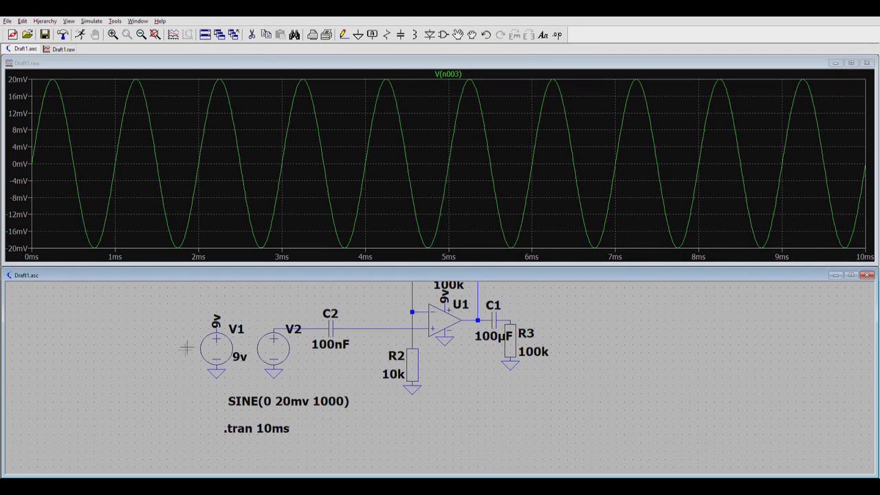Add a SPICE directive with .op icon

pos(557,34)
